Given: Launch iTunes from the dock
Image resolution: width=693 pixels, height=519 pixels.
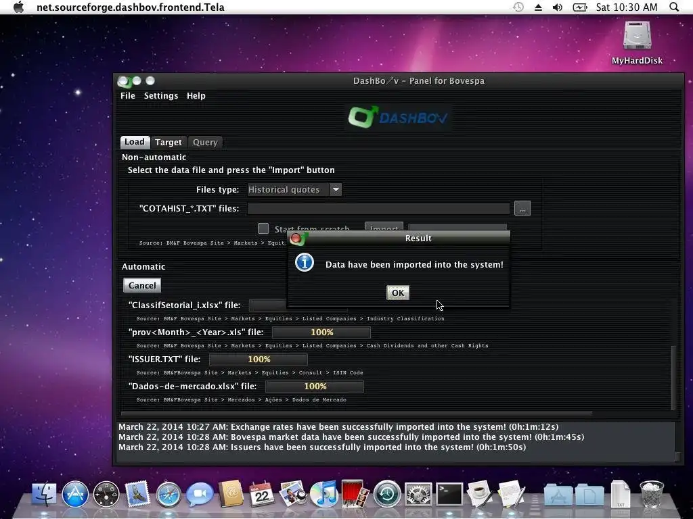Looking at the screenshot, I should coord(324,494).
